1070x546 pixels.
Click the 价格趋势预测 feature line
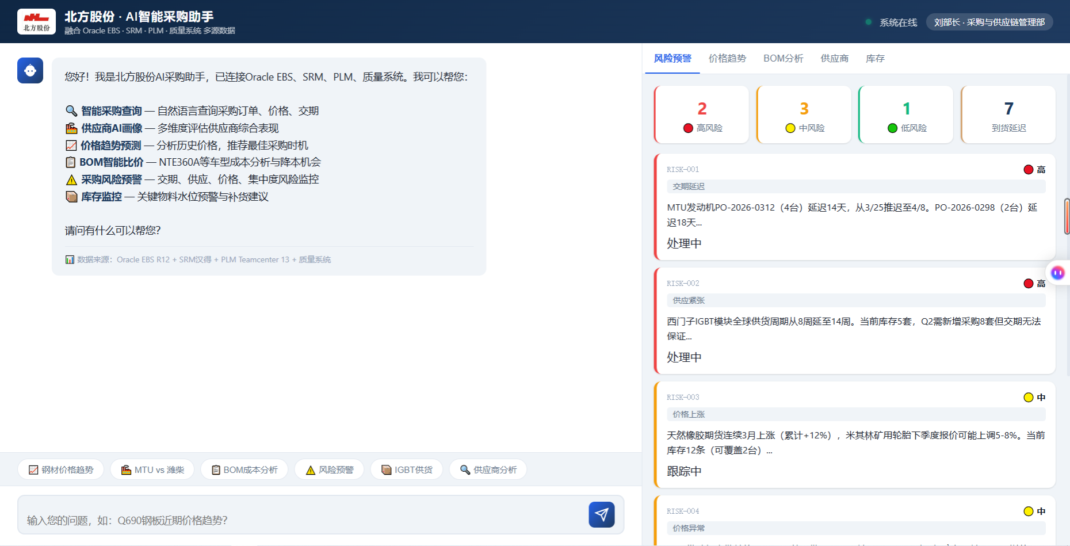(x=187, y=146)
